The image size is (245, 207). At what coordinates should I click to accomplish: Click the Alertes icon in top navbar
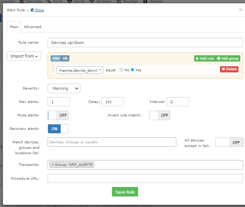click(x=145, y=1)
